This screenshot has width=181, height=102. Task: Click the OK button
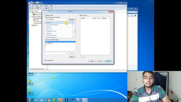[x=100, y=61]
